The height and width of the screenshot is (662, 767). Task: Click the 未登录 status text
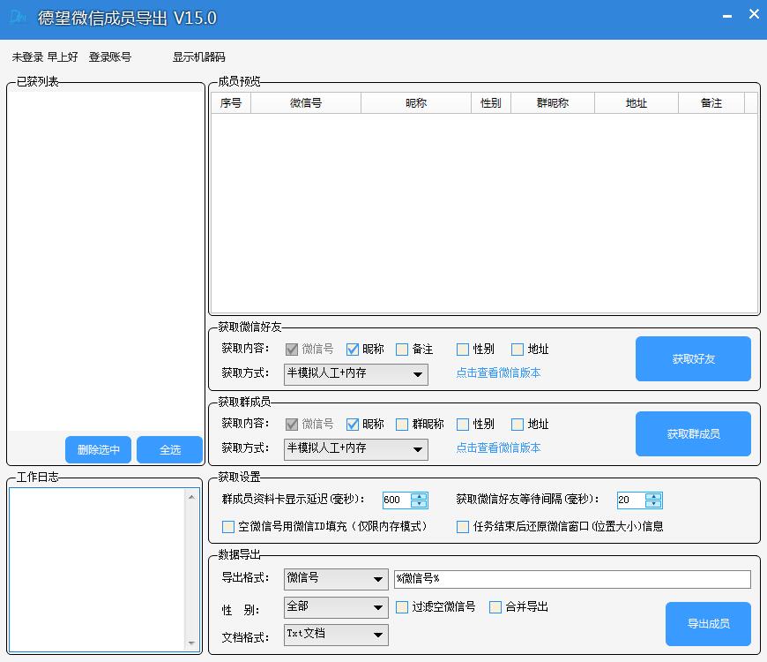pyautogui.click(x=28, y=56)
